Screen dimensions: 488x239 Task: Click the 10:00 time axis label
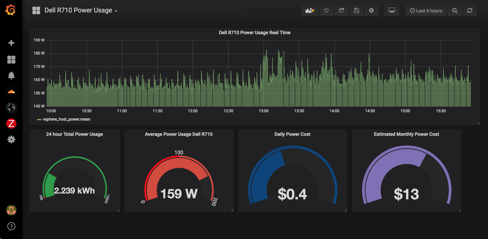pos(51,111)
